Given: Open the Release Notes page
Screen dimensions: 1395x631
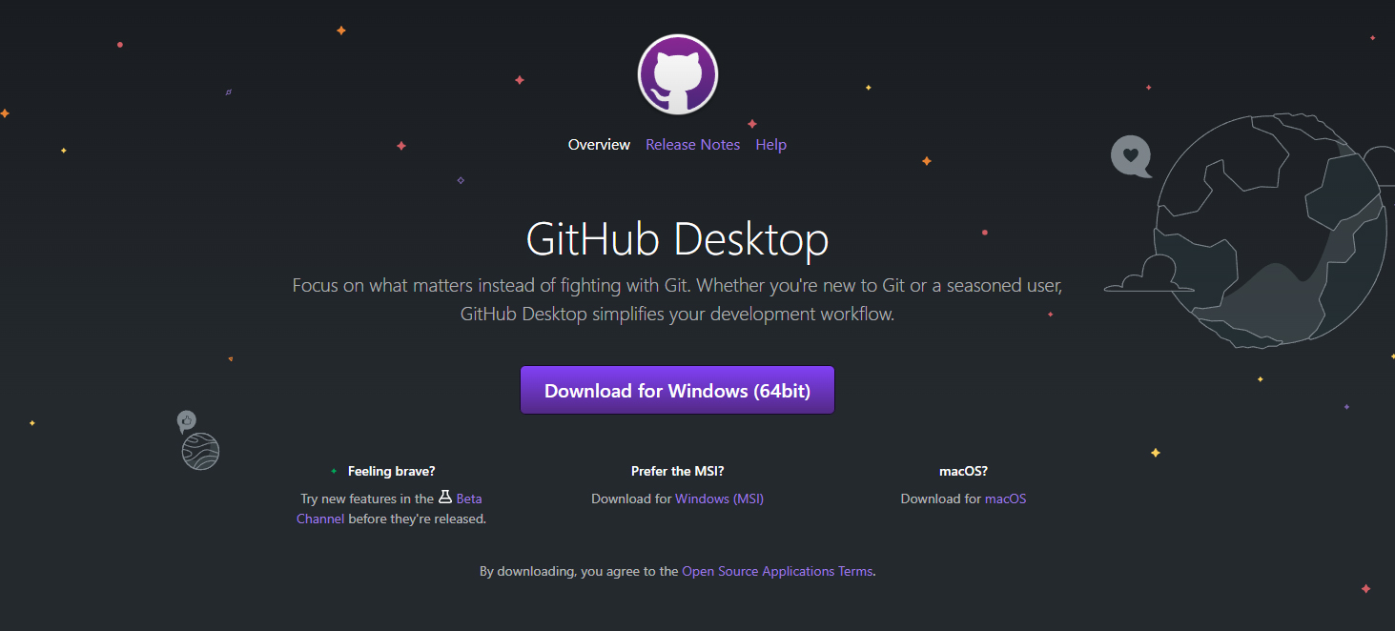Looking at the screenshot, I should point(692,145).
